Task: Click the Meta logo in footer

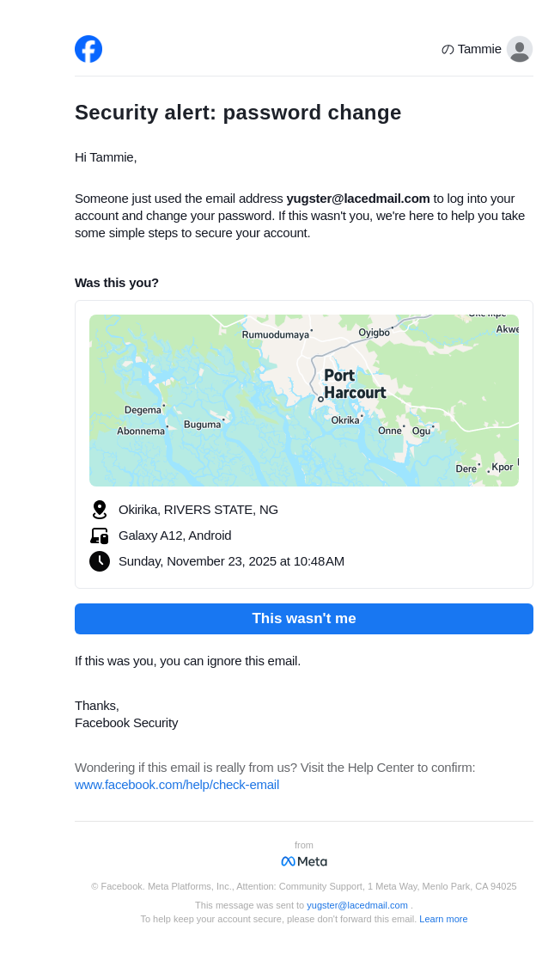Action: click(304, 861)
